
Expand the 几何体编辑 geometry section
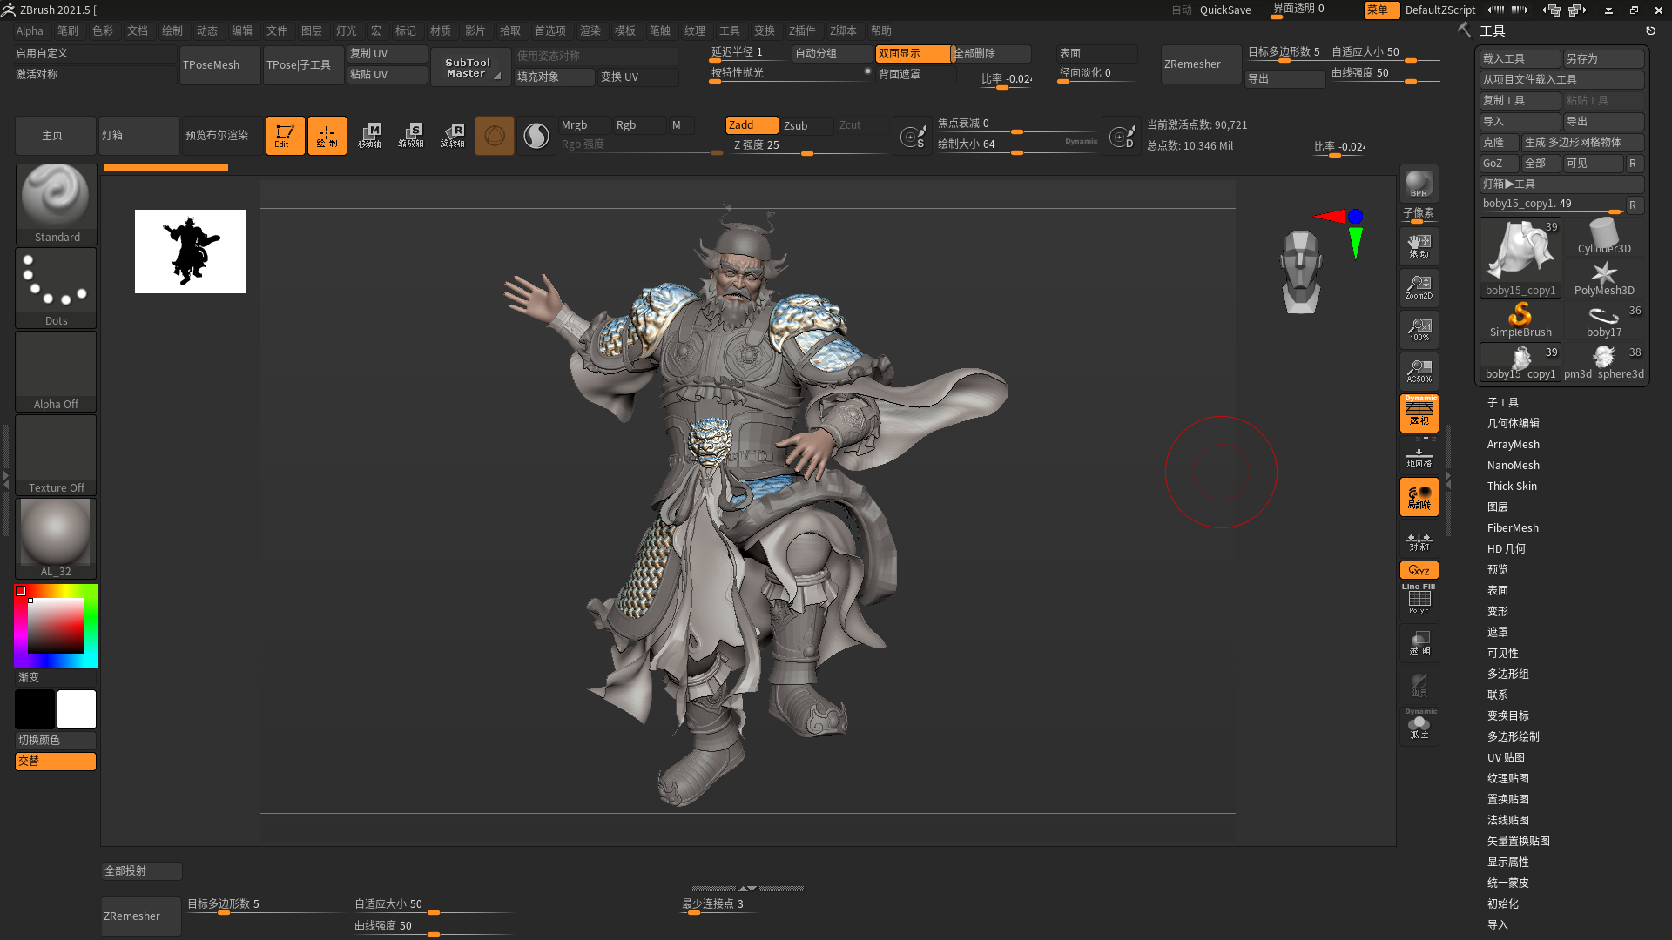(x=1513, y=423)
